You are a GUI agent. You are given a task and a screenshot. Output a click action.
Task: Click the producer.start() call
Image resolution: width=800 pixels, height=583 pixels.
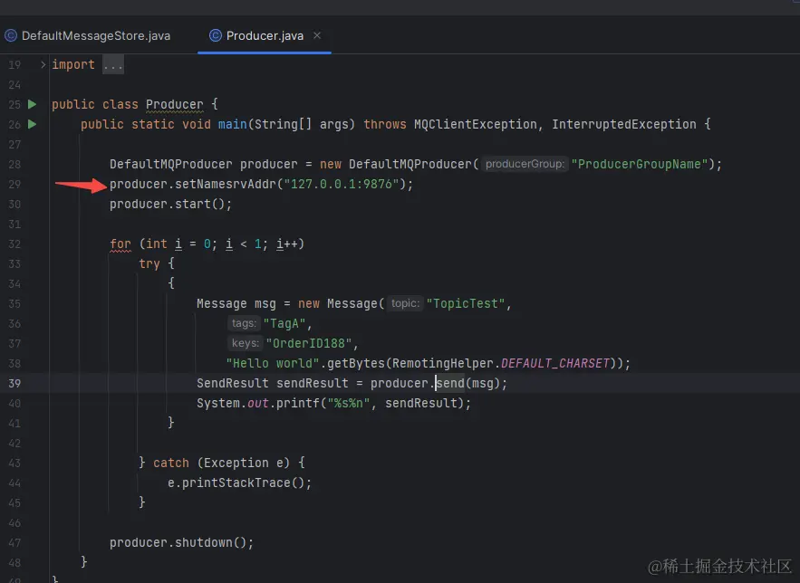[170, 204]
